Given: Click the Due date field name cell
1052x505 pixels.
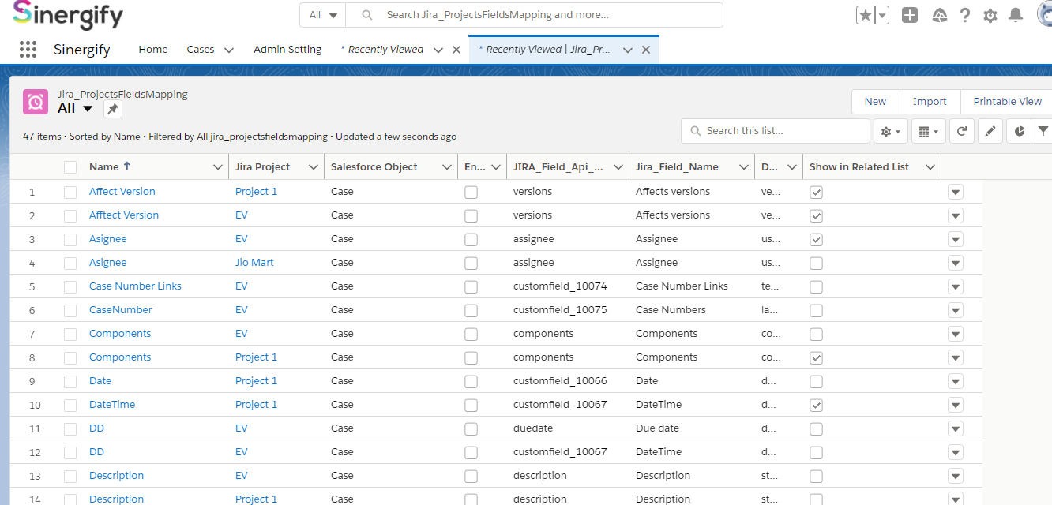Looking at the screenshot, I should click(658, 428).
